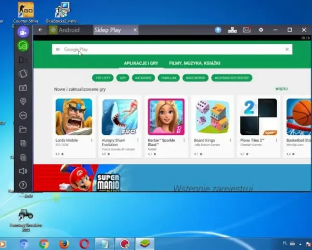
Task: Open the purple video camera sidebar icon
Action: coord(23,32)
